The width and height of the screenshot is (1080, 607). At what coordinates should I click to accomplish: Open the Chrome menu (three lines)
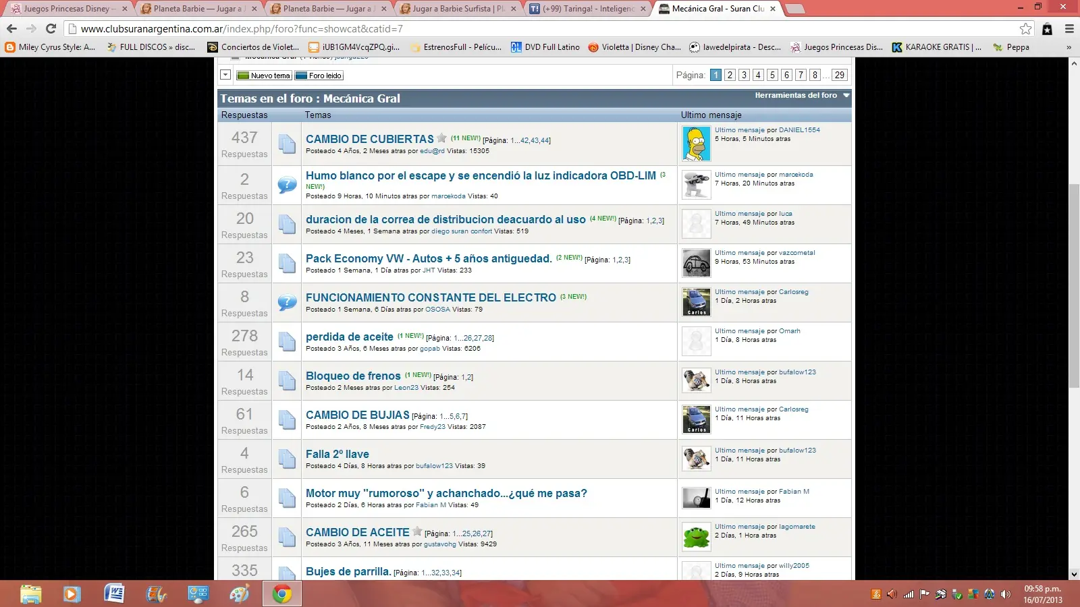tap(1069, 28)
